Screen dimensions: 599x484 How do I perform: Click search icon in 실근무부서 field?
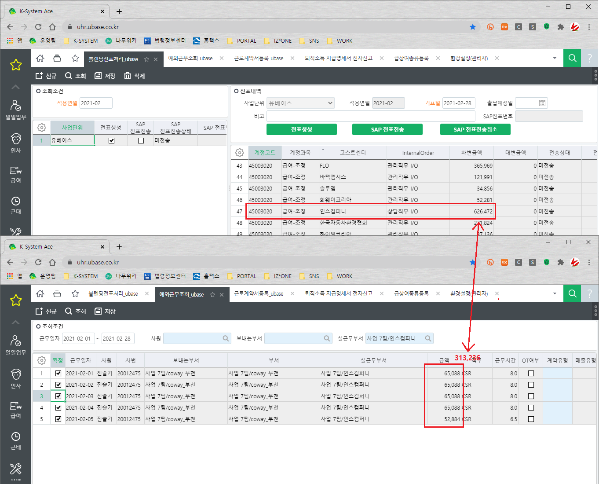pyautogui.click(x=428, y=338)
